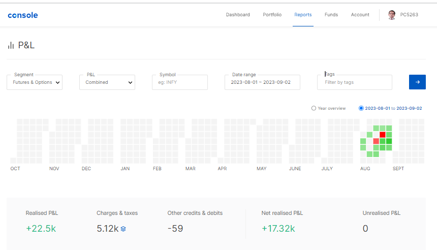Submit filters with the blue arrow button
The image size is (437, 252).
coord(417,82)
